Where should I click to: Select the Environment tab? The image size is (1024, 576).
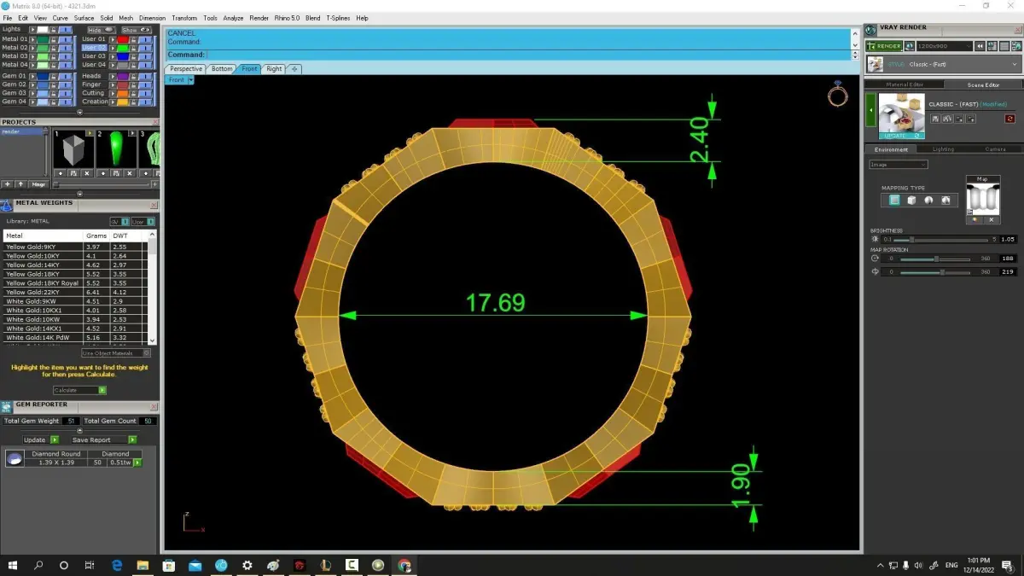coord(891,149)
